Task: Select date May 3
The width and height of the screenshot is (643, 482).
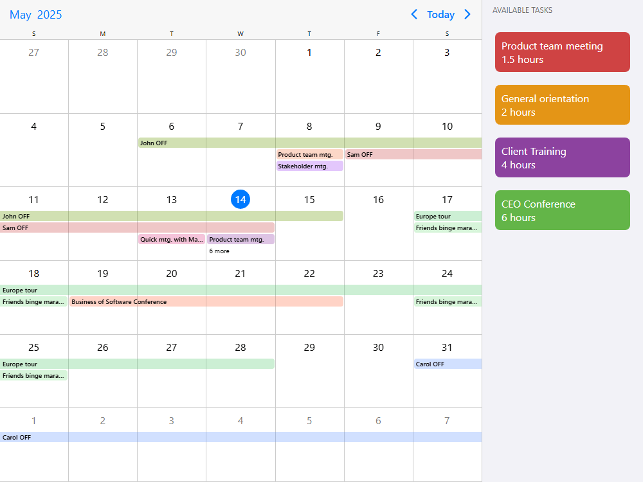Action: (x=447, y=53)
